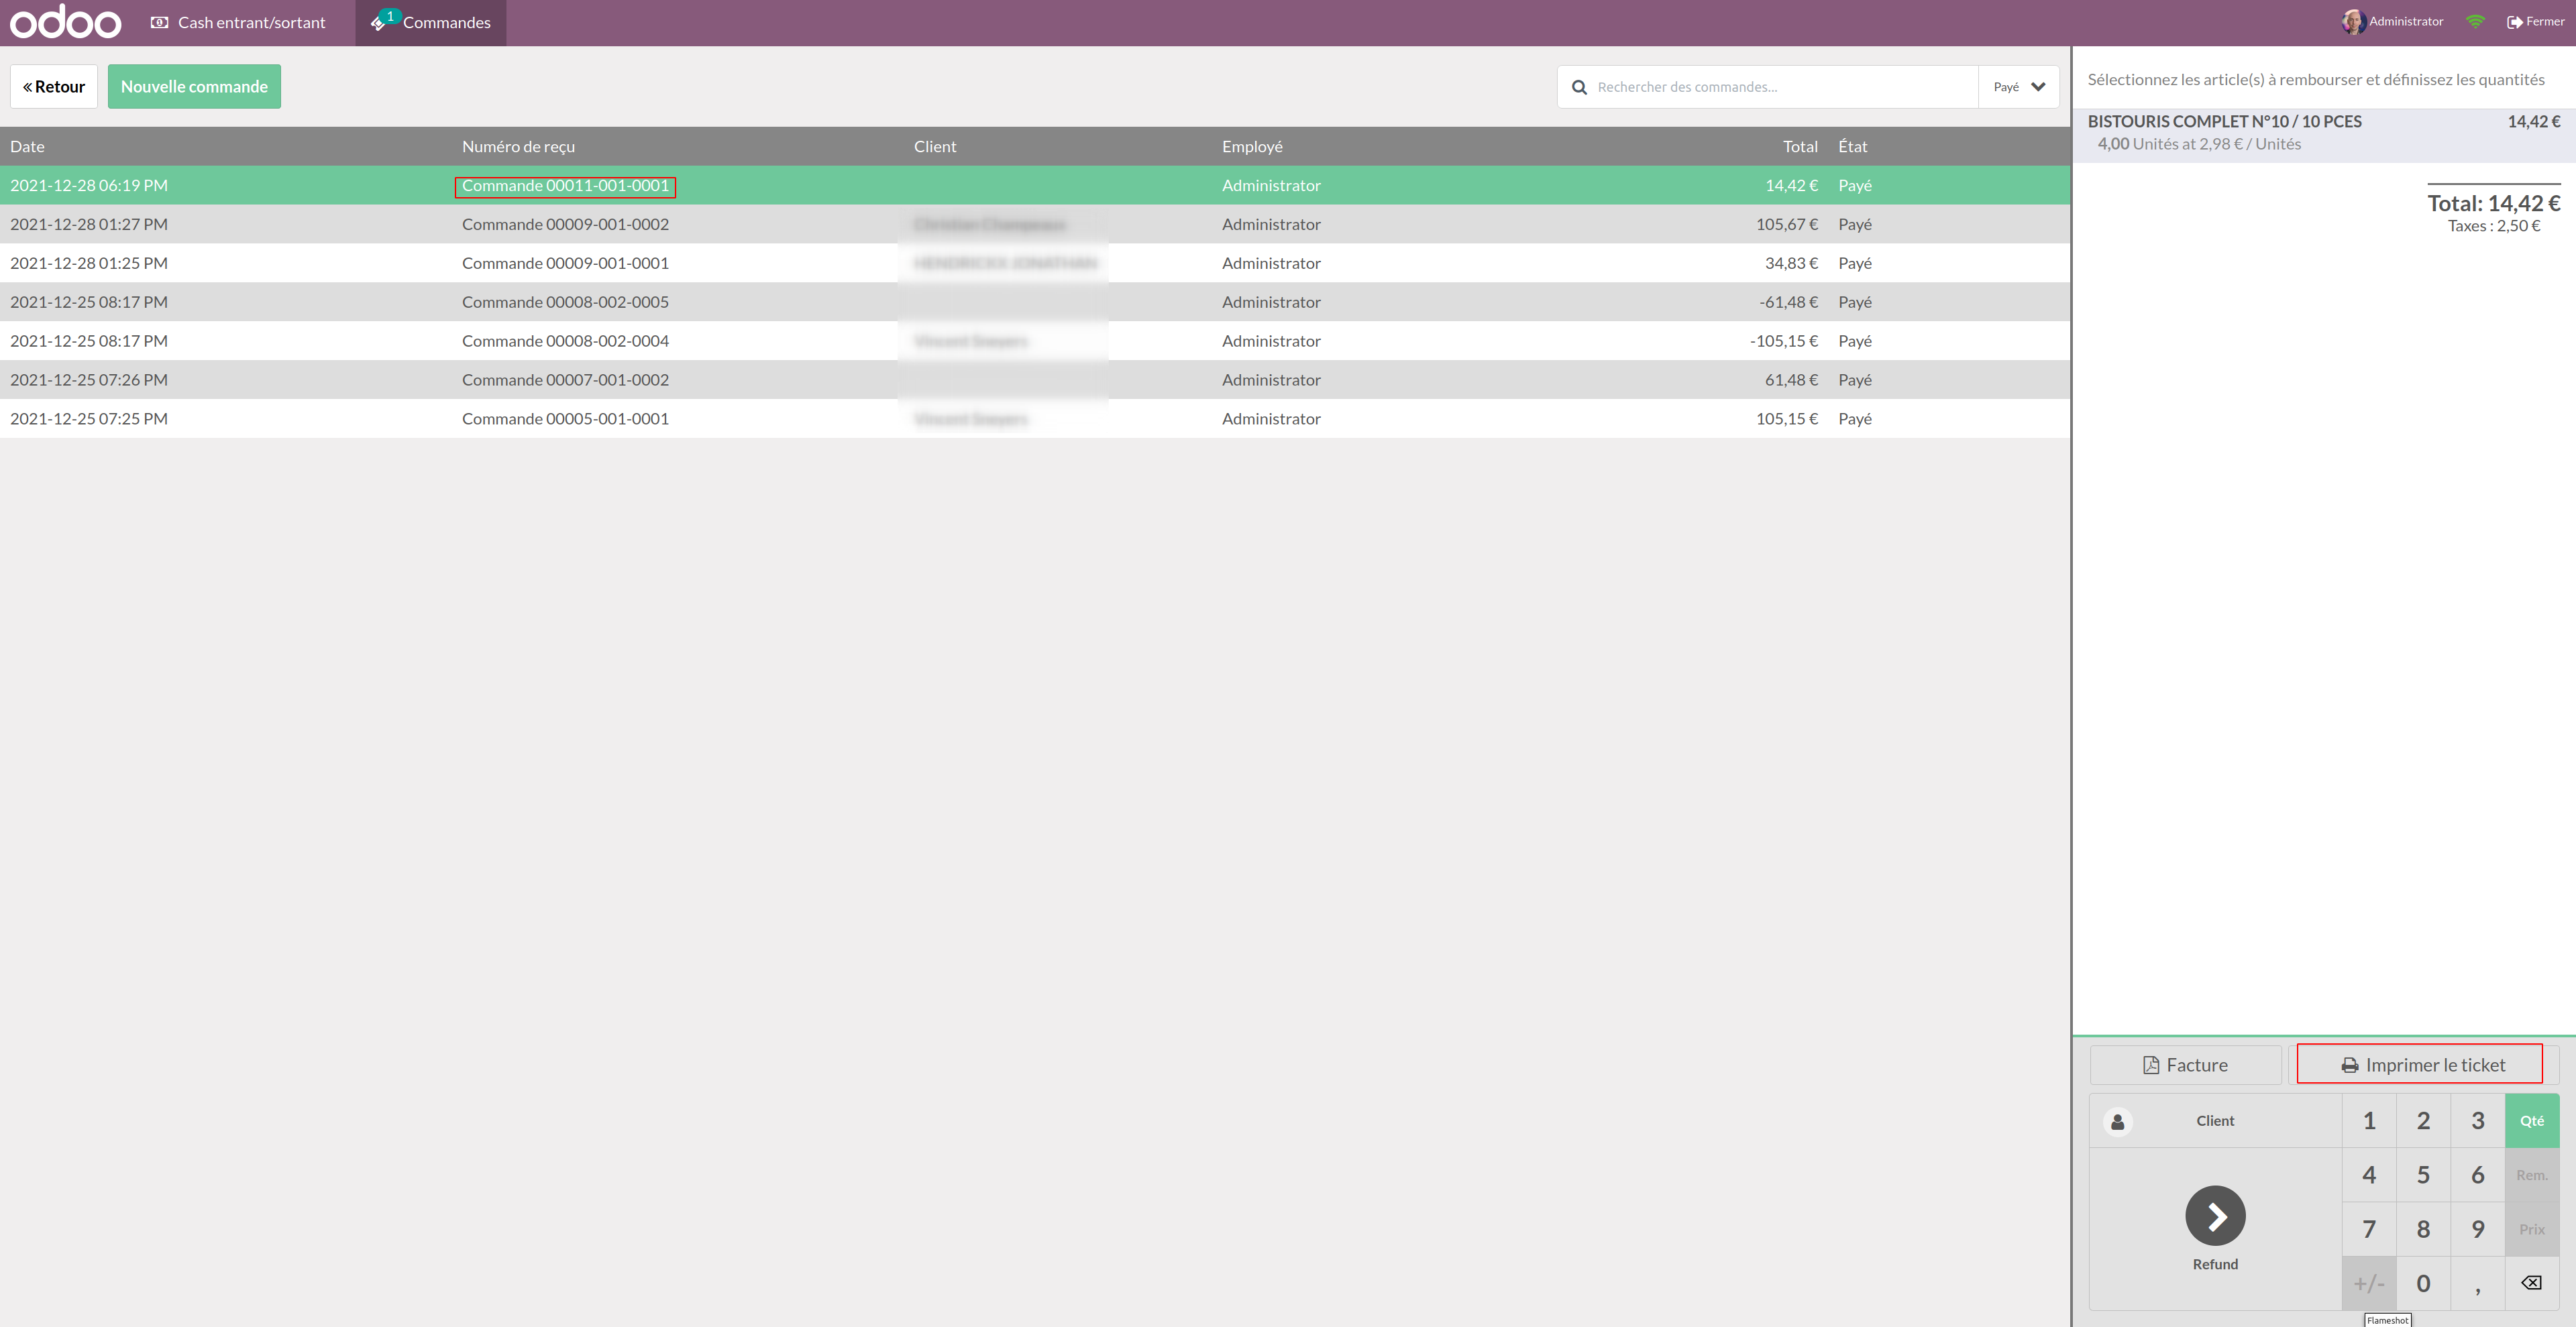
Task: Click the magnifier search icon
Action: [x=1579, y=87]
